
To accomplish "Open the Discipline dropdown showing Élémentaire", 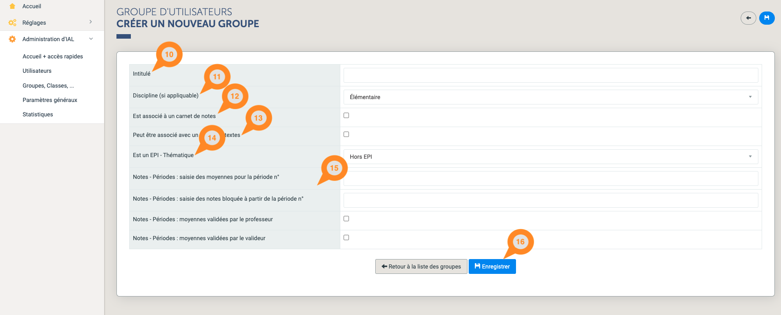I will coord(551,97).
